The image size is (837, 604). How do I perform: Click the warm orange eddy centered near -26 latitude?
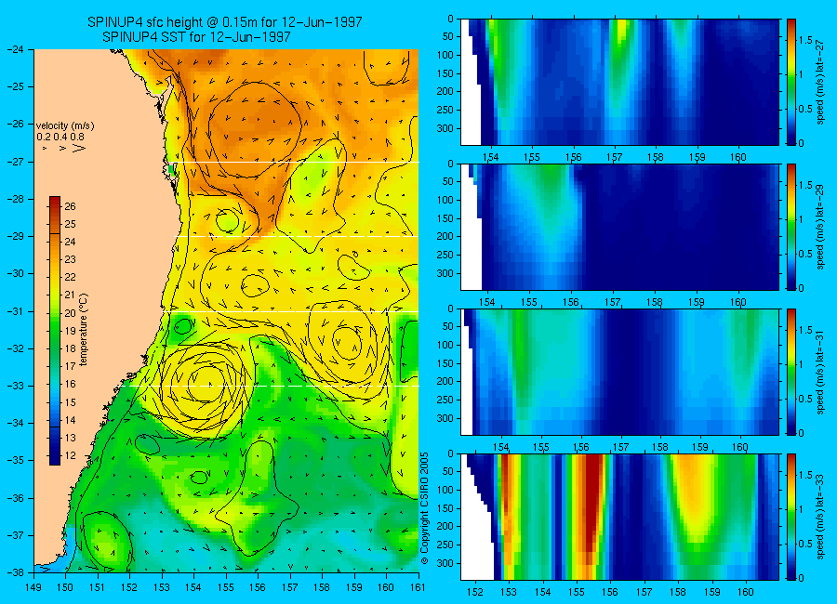click(255, 130)
